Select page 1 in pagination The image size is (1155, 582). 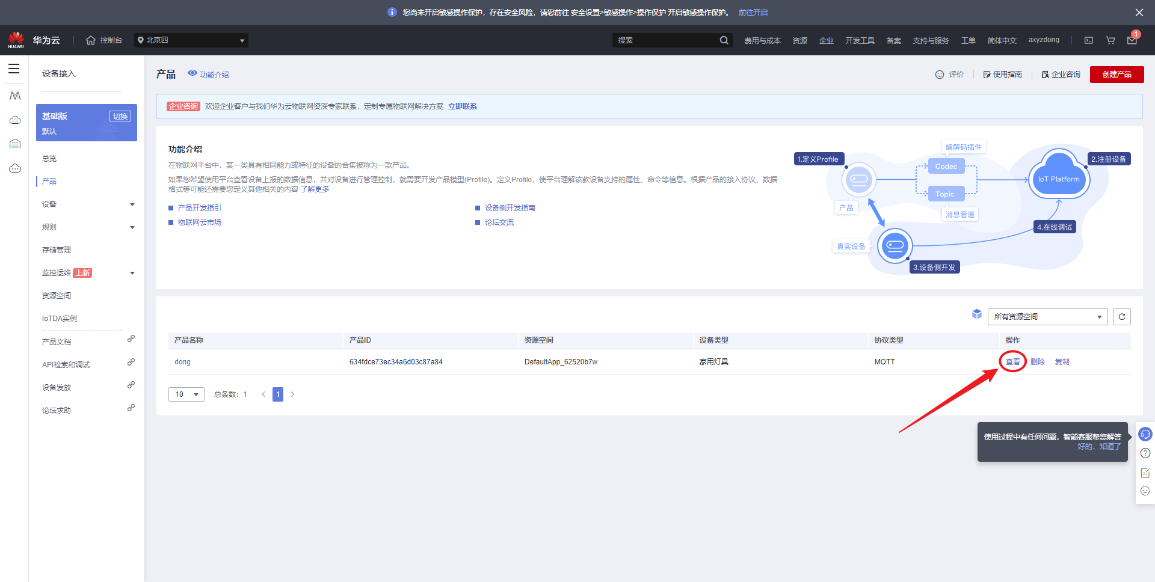tap(278, 394)
